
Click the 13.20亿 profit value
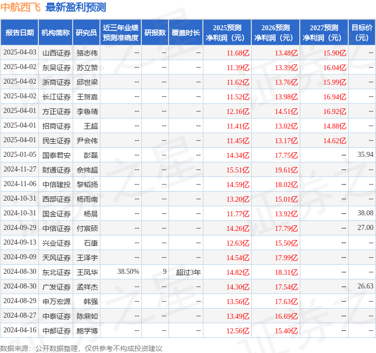[238, 199]
